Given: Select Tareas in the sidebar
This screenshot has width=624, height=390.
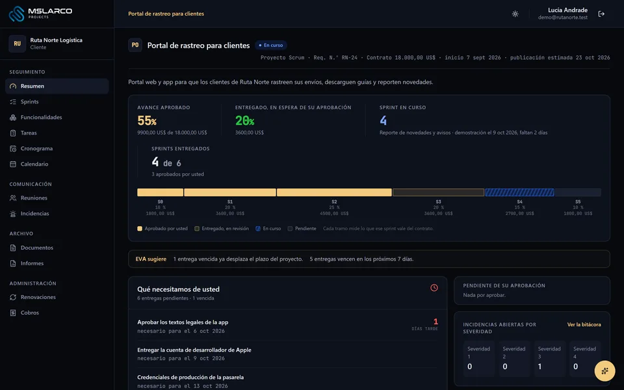Looking at the screenshot, I should pyautogui.click(x=57, y=133).
